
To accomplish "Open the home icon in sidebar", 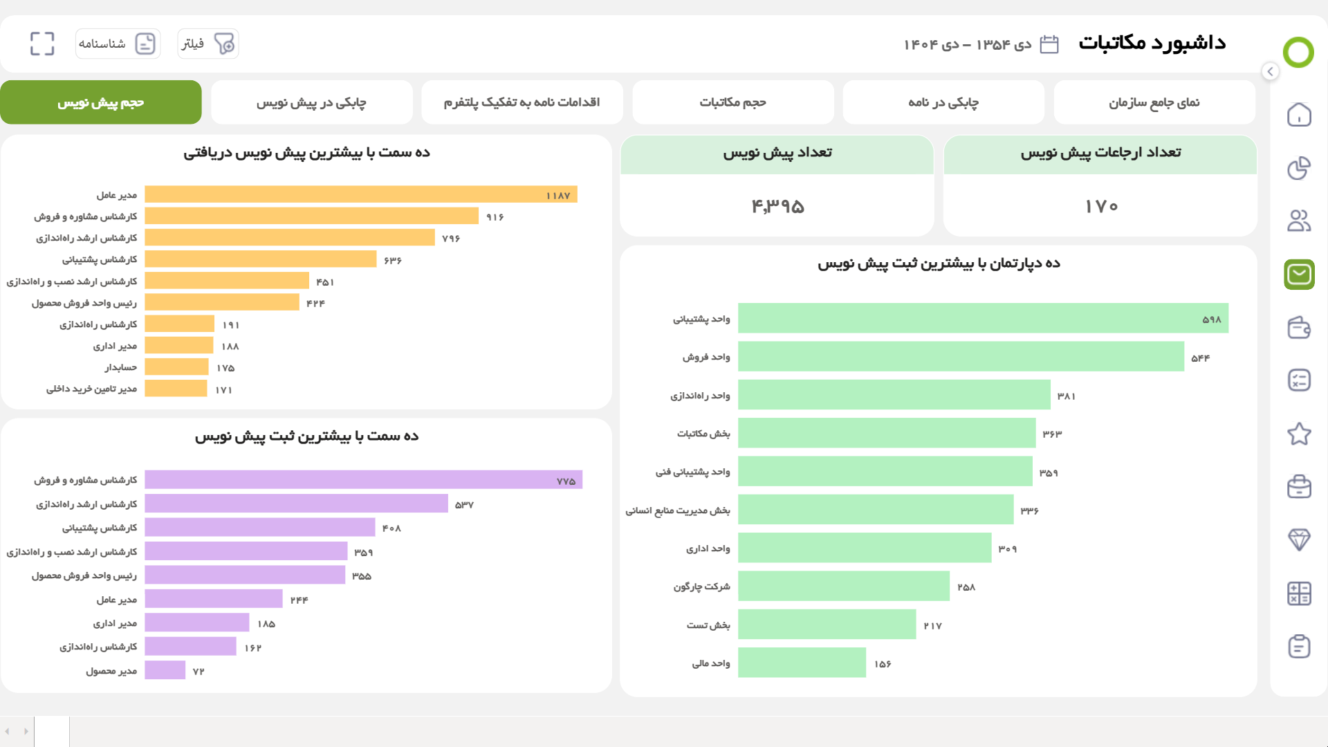I will (1299, 115).
